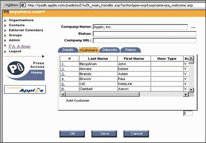
Task: Click the Company URL input field
Action: point(144,40)
